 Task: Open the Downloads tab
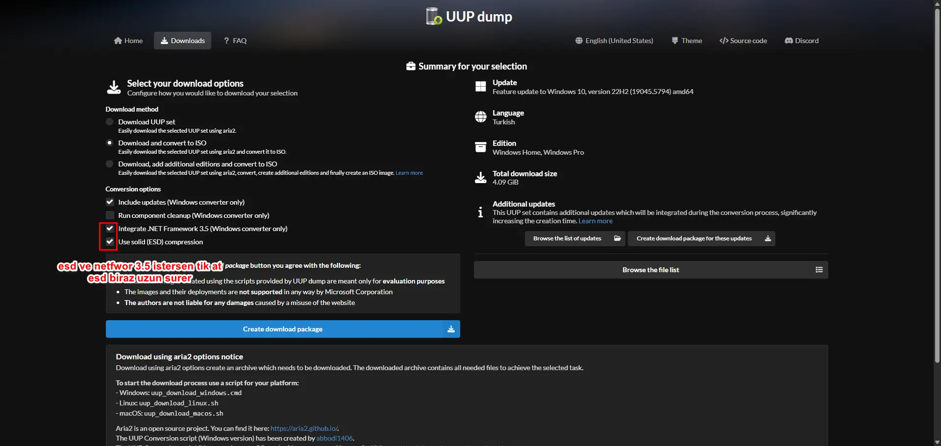click(x=182, y=41)
